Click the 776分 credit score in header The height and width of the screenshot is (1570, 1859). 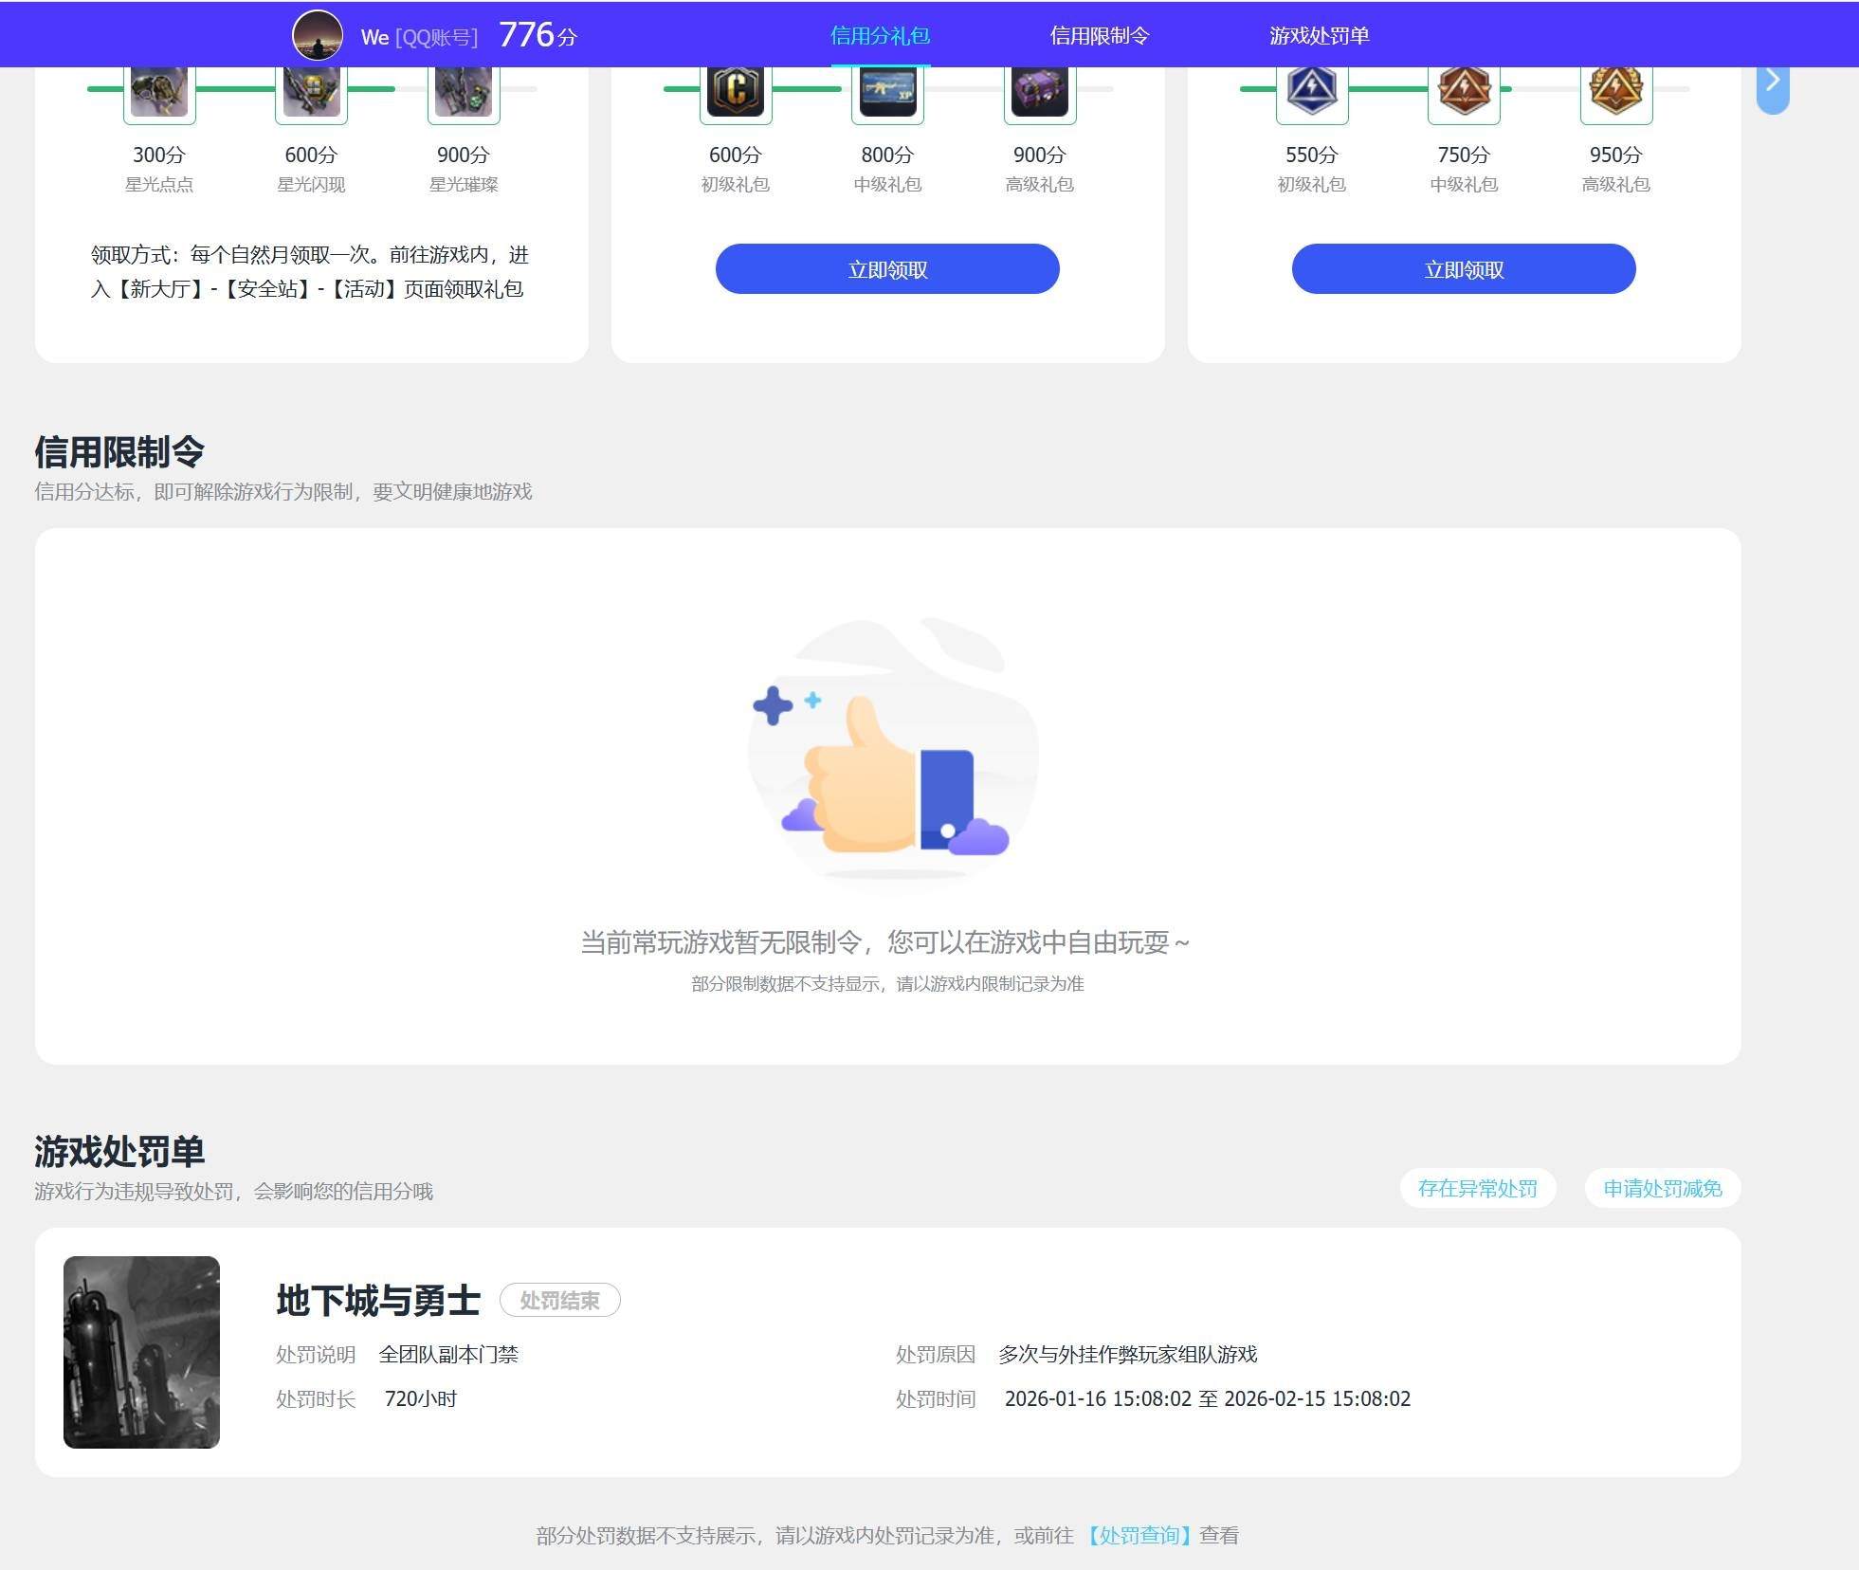tap(538, 36)
